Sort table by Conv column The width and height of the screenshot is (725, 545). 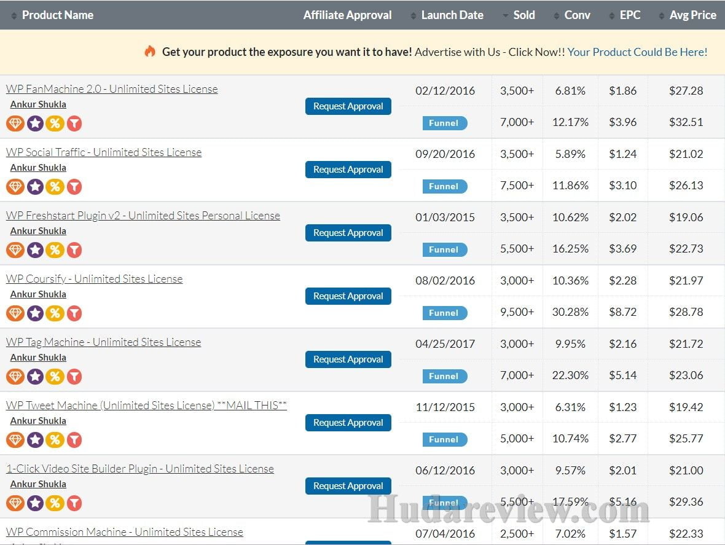572,15
